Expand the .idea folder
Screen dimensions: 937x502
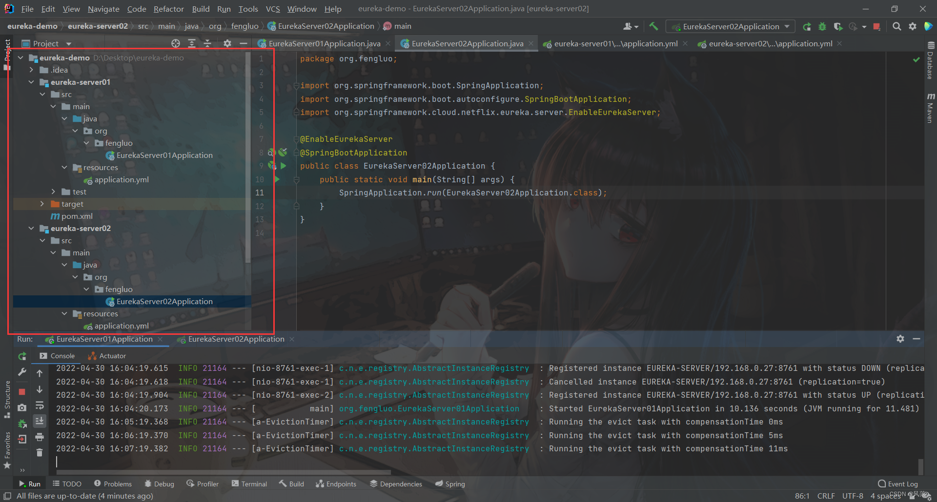pos(31,70)
